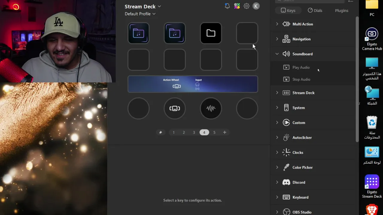The height and width of the screenshot is (215, 383).
Task: Go to page 1
Action: 174,132
